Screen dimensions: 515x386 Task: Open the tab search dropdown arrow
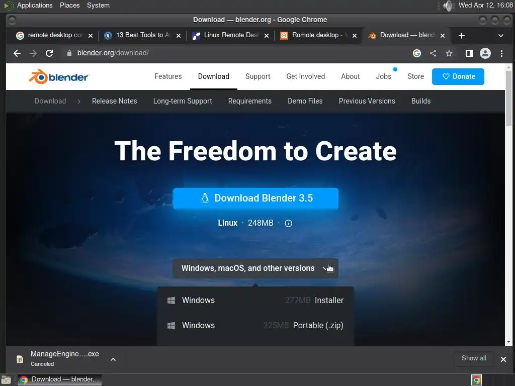pos(501,36)
